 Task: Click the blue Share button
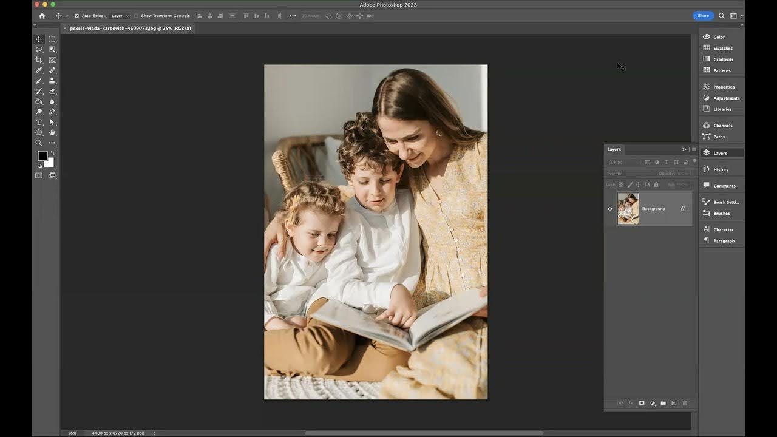pyautogui.click(x=703, y=16)
